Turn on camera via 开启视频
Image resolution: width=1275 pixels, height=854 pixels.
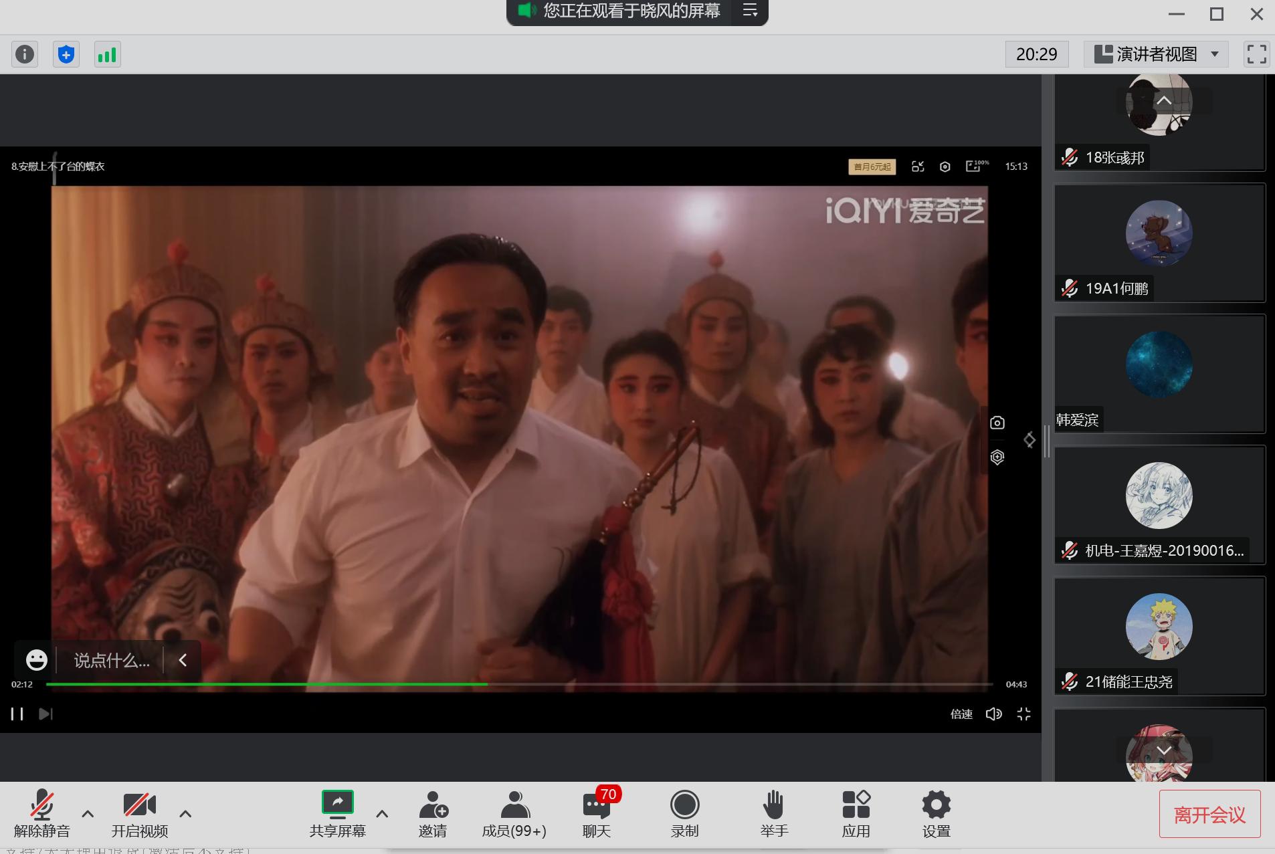click(139, 813)
